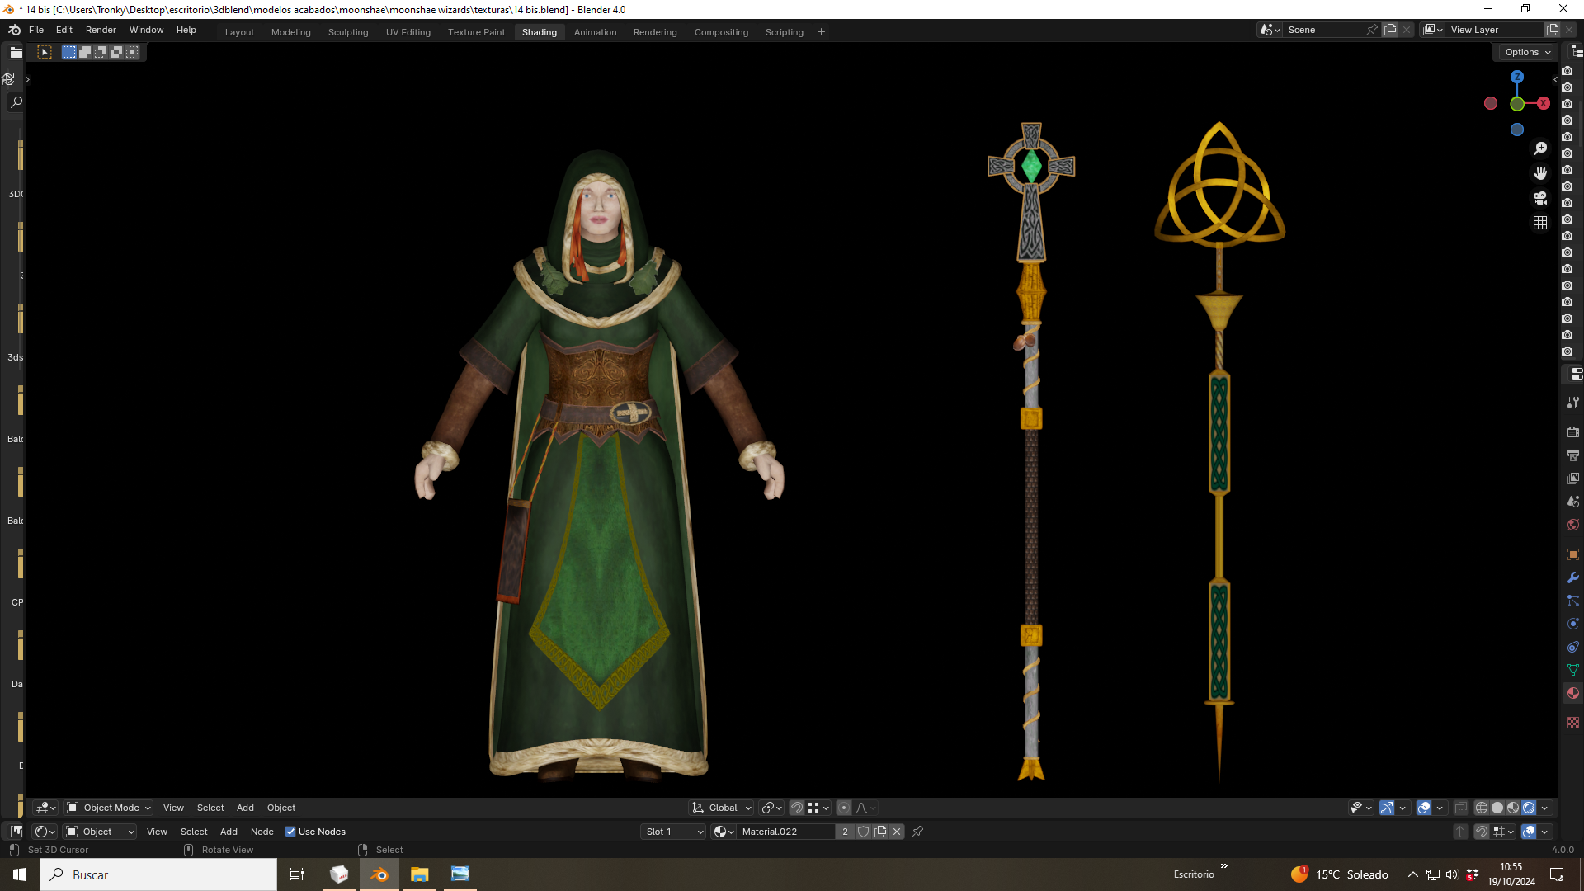This screenshot has height=891, width=1584.
Task: Open the Render properties tab icon
Action: click(x=1573, y=431)
